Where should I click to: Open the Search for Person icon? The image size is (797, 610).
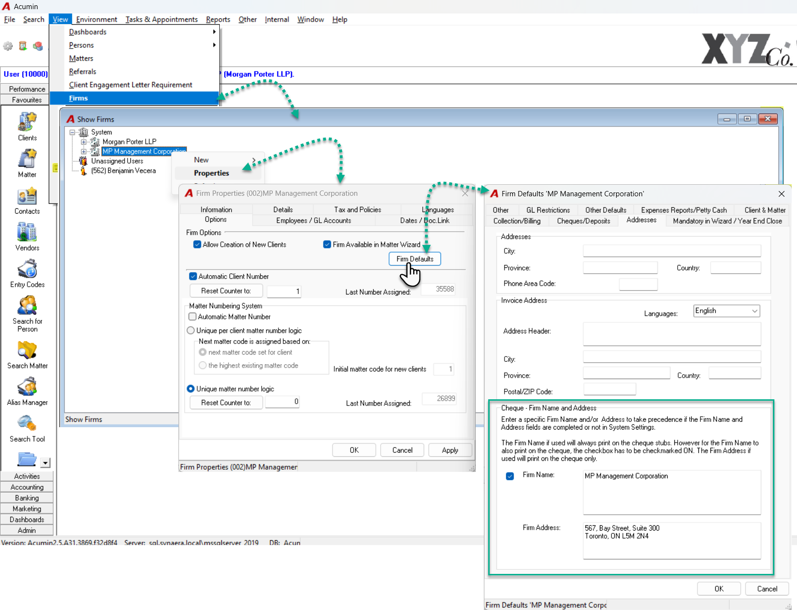(27, 305)
